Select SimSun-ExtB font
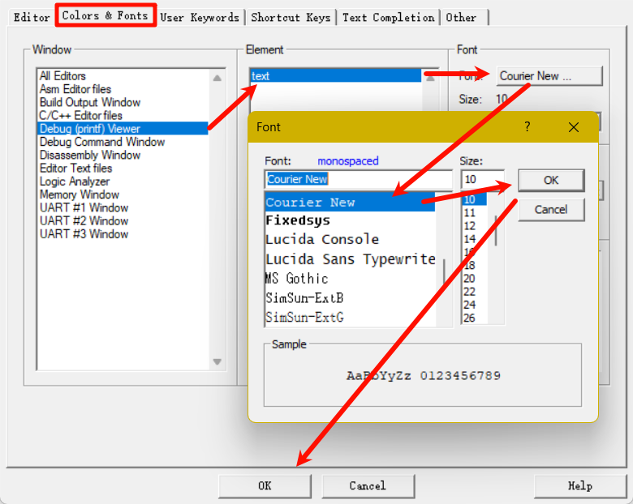This screenshot has width=633, height=504. 350,298
